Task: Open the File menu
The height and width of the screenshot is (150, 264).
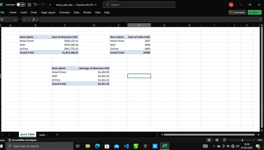Action: pos(3,12)
